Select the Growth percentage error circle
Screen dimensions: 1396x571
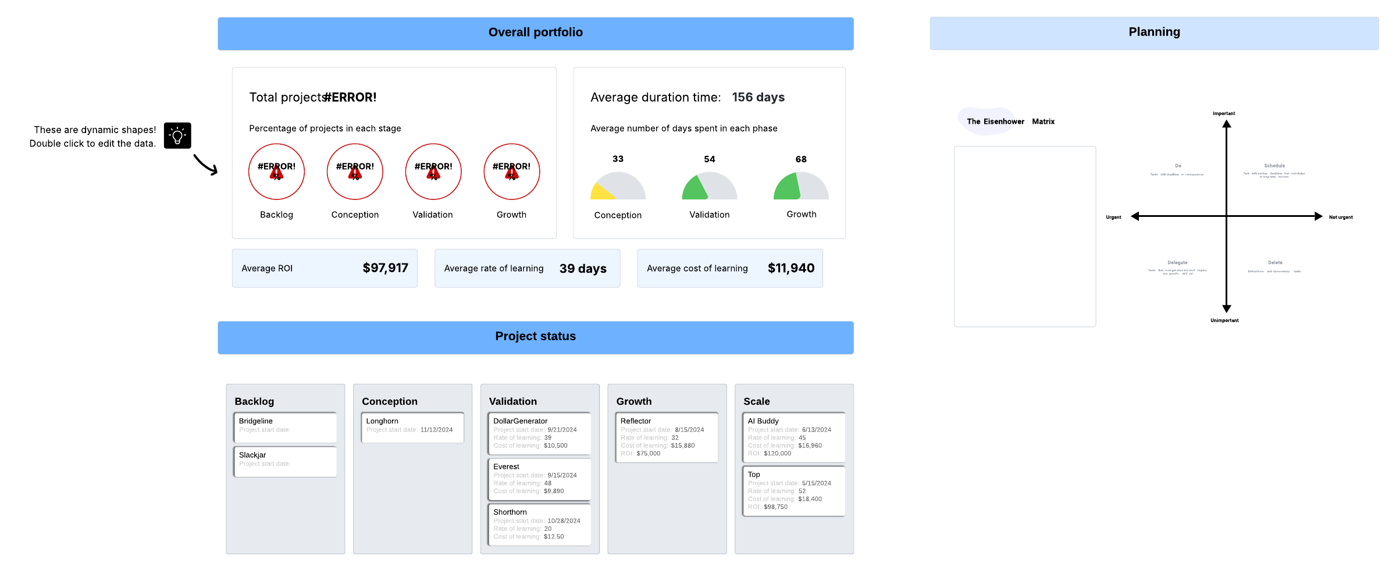click(x=512, y=172)
